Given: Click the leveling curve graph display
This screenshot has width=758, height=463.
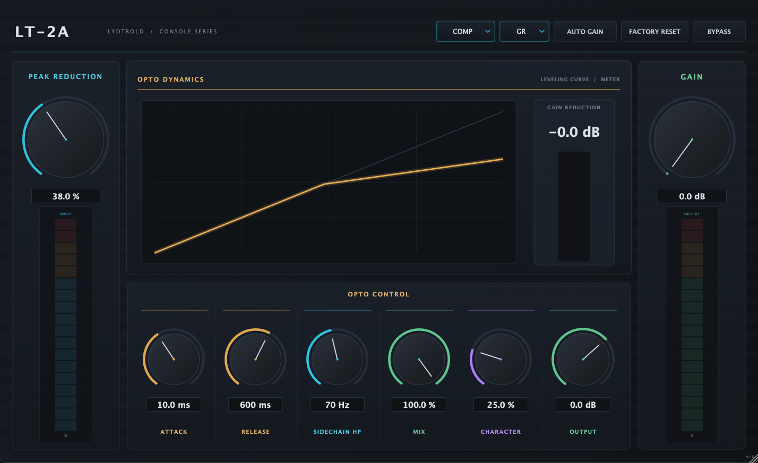Looking at the screenshot, I should tap(329, 182).
